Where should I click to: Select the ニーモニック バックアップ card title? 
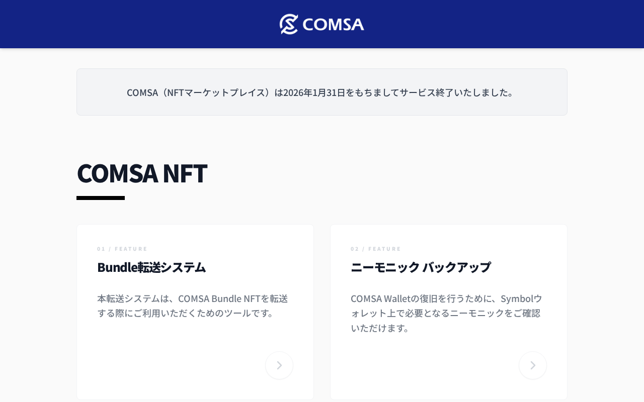pos(421,267)
